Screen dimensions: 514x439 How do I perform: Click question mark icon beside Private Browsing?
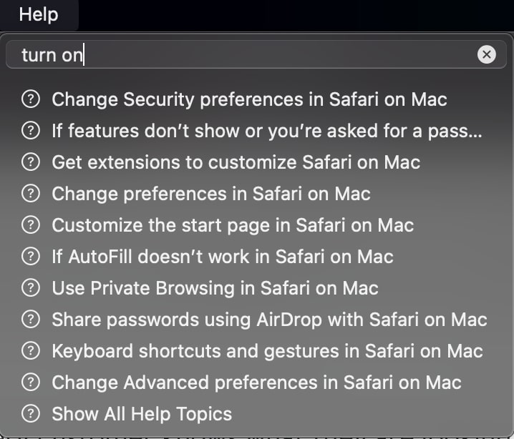pyautogui.click(x=30, y=288)
